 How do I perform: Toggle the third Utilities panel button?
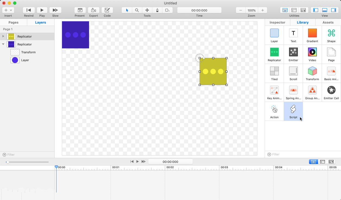click(303, 10)
